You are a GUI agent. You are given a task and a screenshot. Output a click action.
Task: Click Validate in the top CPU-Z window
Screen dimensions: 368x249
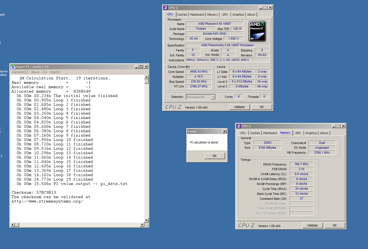tap(239, 107)
